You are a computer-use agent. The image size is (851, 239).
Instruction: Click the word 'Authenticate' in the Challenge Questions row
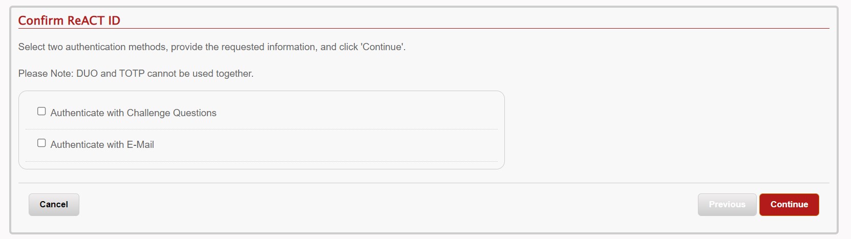[x=77, y=113]
